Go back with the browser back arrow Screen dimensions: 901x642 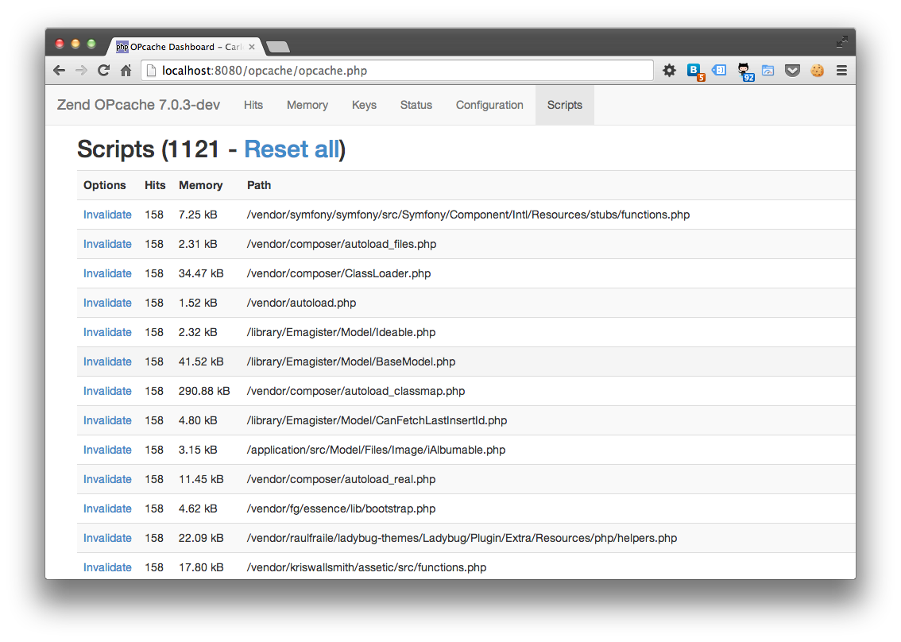click(59, 71)
